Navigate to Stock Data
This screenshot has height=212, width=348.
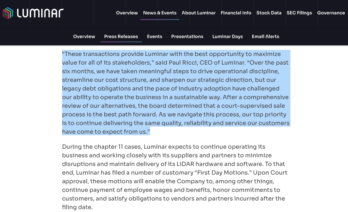(269, 13)
